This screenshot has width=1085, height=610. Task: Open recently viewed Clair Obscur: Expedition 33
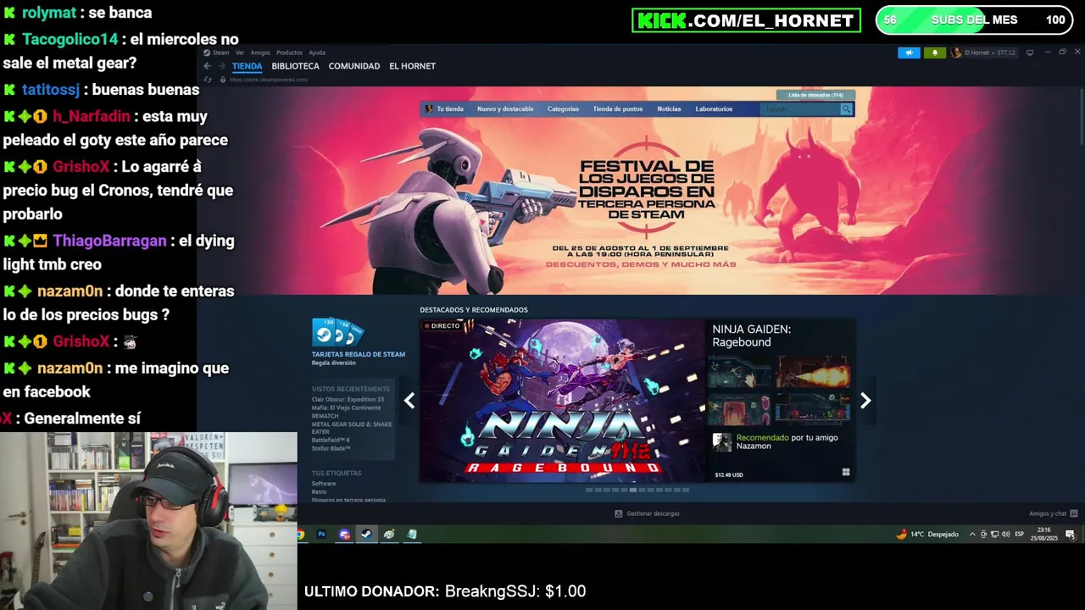[348, 399]
